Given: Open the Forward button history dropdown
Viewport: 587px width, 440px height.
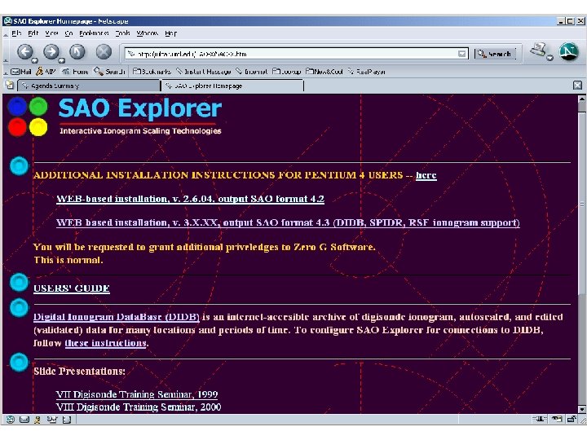Looking at the screenshot, I should (x=61, y=60).
